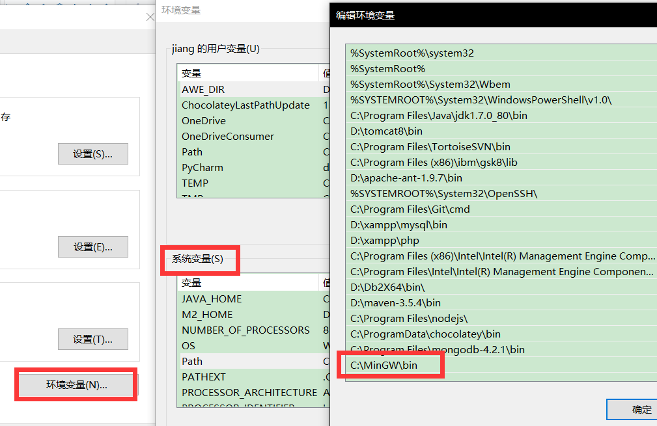Open the 环境变量(N)... button
The height and width of the screenshot is (426, 657).
coord(76,384)
